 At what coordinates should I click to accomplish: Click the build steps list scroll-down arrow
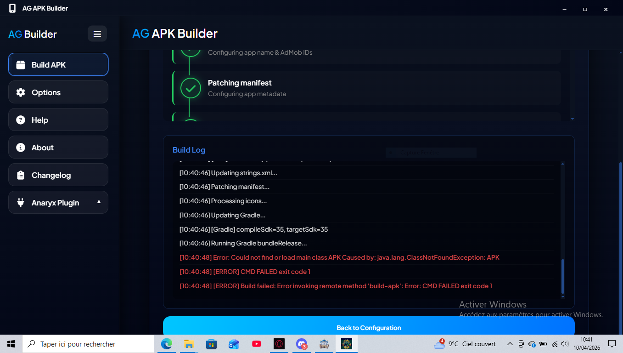572,119
